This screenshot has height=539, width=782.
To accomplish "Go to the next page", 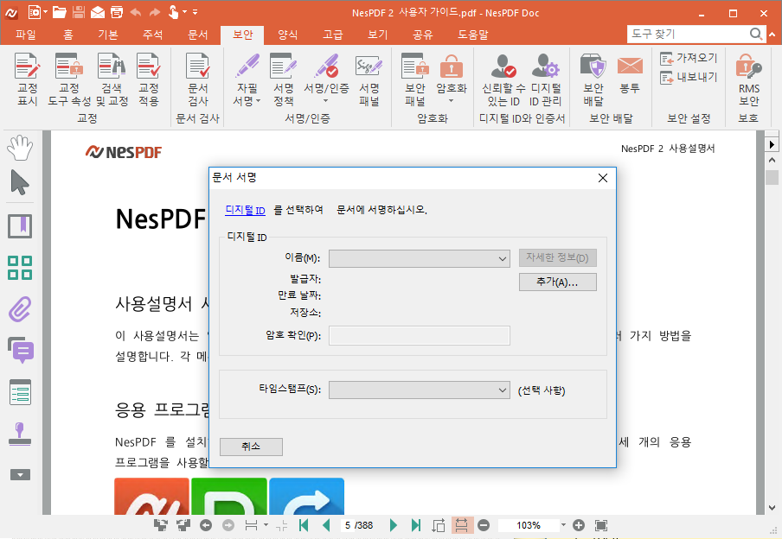I will [393, 525].
